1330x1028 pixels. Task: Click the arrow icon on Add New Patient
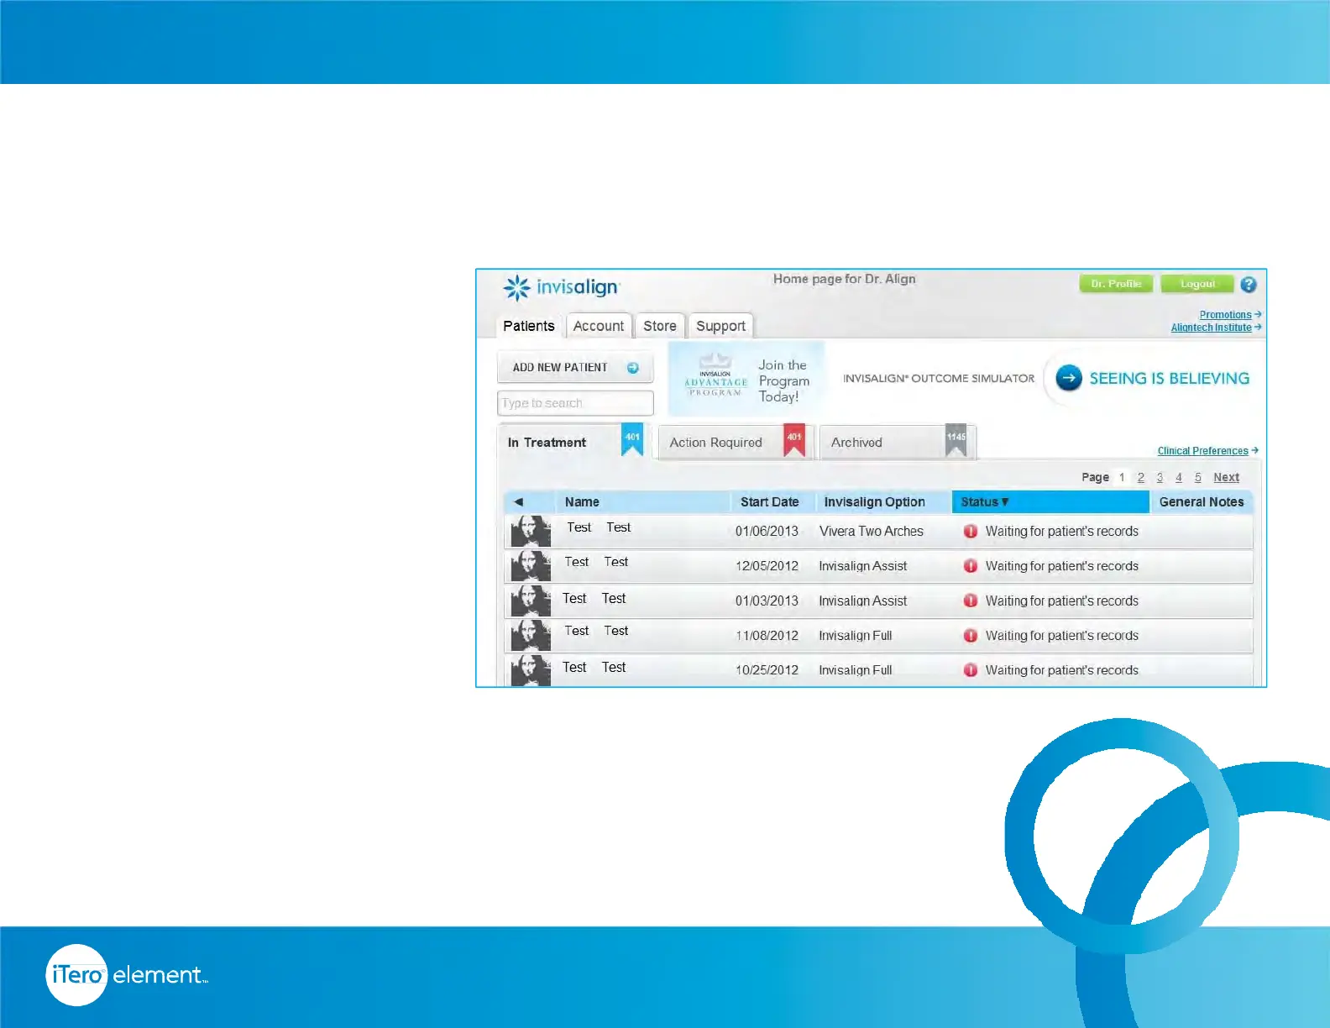pos(633,368)
